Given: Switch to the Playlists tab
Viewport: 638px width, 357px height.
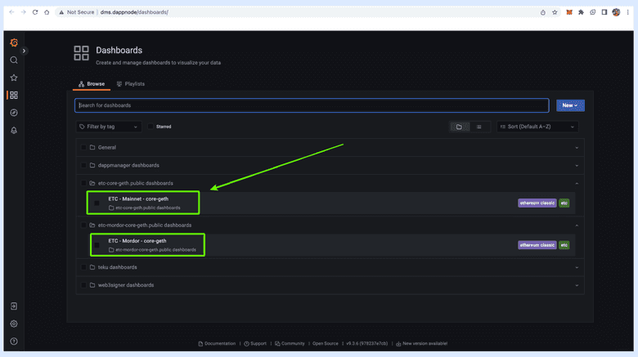Looking at the screenshot, I should tap(131, 84).
